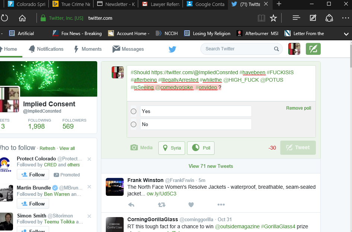Open Moments in Twitter nav
Viewport: 352px width, 232px height.
pos(88,49)
